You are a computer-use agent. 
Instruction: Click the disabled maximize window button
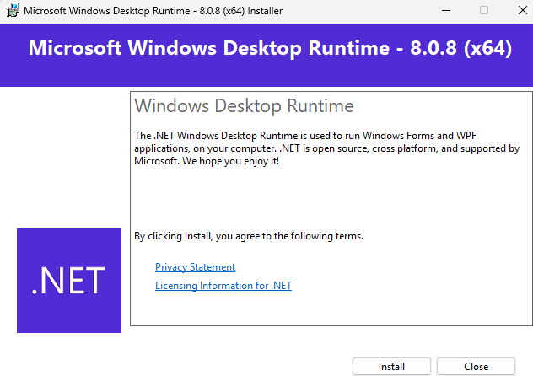point(484,11)
